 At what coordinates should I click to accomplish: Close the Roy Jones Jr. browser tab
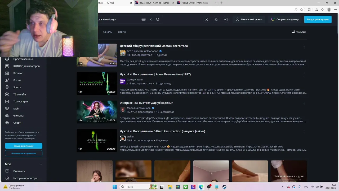click(x=173, y=3)
